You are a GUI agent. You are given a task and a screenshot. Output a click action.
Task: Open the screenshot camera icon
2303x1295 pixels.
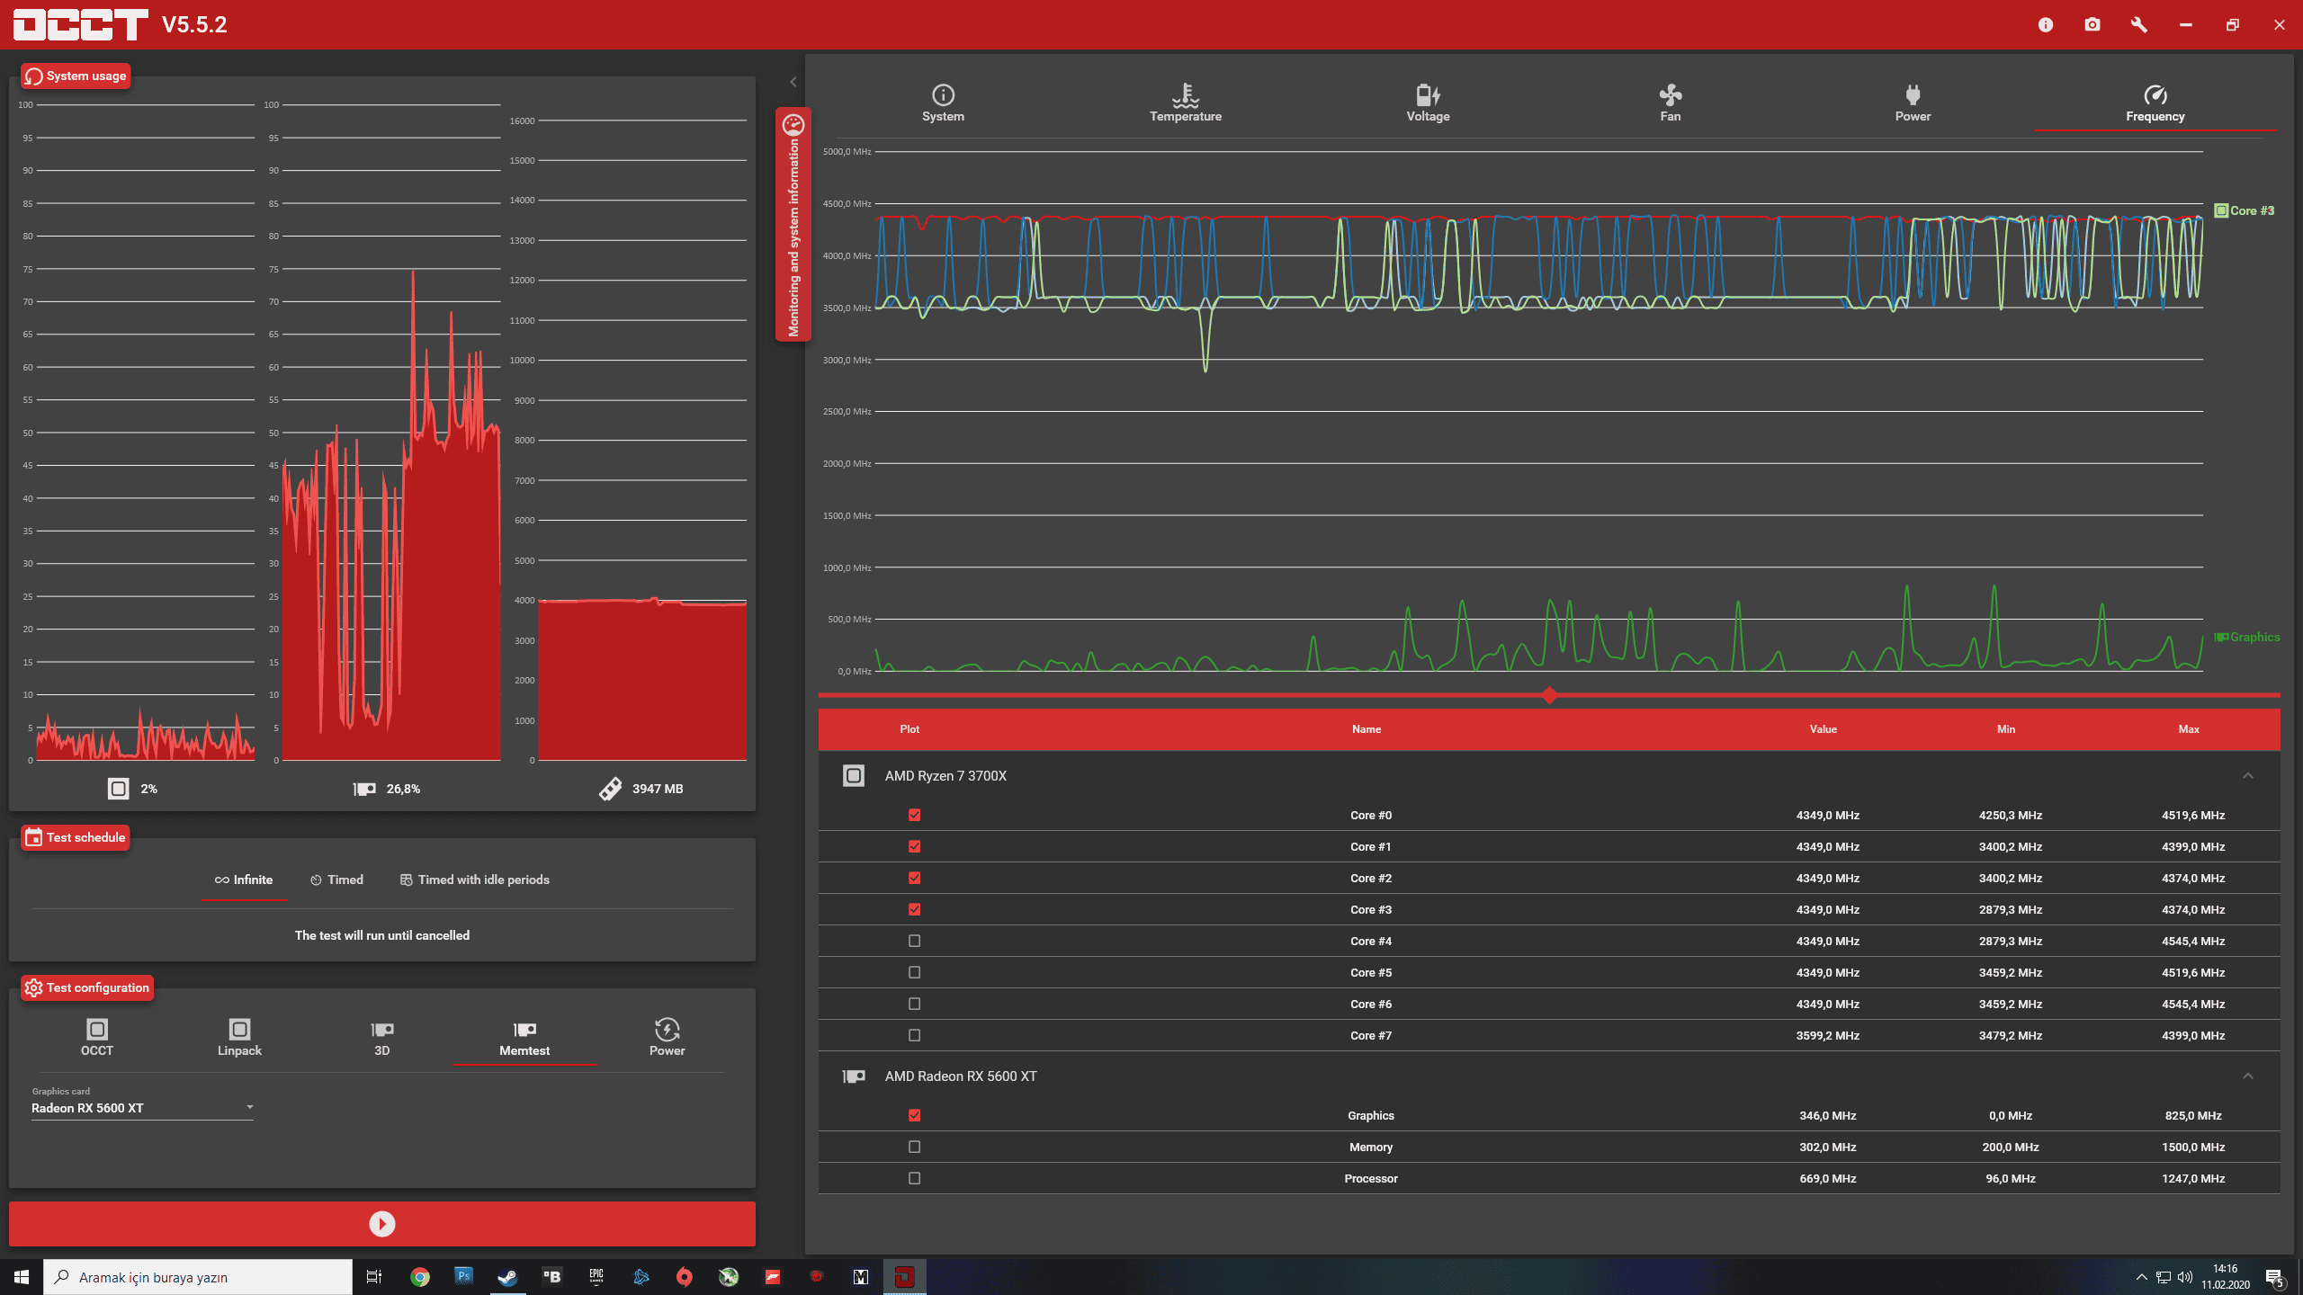tap(2092, 25)
